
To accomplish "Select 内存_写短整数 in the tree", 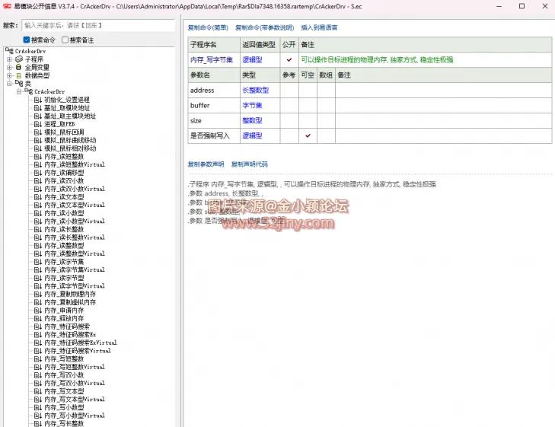I will (64, 359).
